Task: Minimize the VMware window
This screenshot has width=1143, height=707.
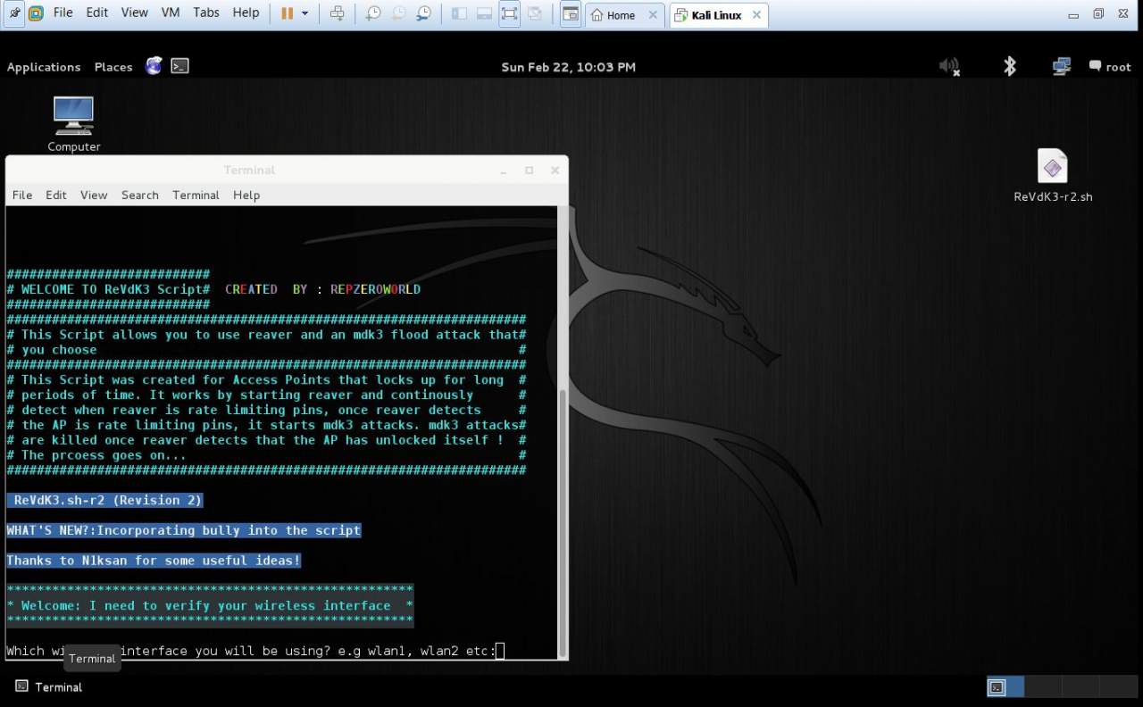Action: click(x=1074, y=13)
